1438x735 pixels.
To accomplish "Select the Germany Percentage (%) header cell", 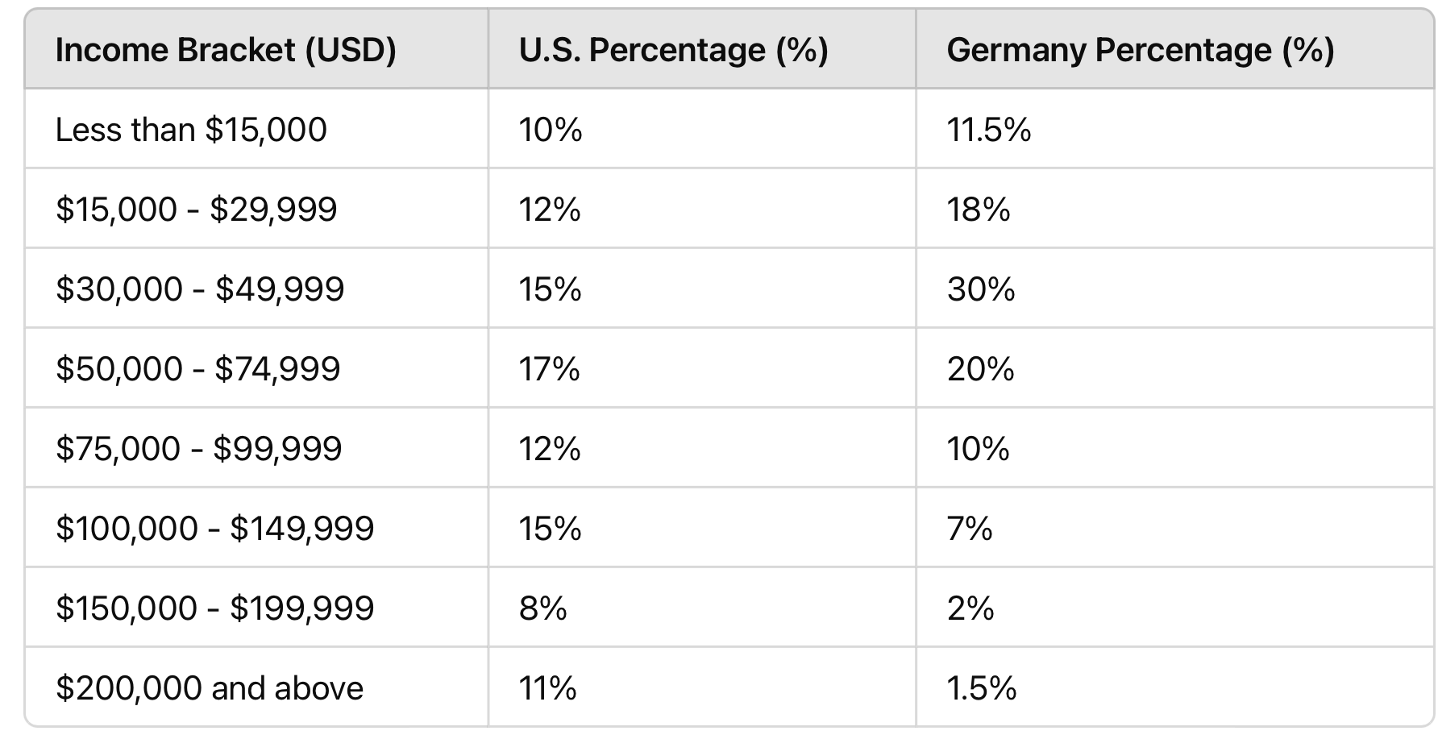I will coord(1140,50).
